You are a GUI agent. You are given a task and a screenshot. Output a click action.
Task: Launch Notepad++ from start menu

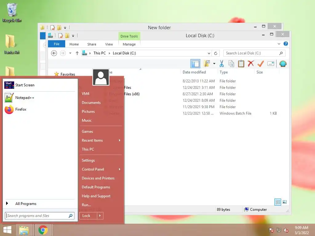[40, 98]
